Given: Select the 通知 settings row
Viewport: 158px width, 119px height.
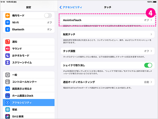Looking at the screenshot, I should pos(29,42).
